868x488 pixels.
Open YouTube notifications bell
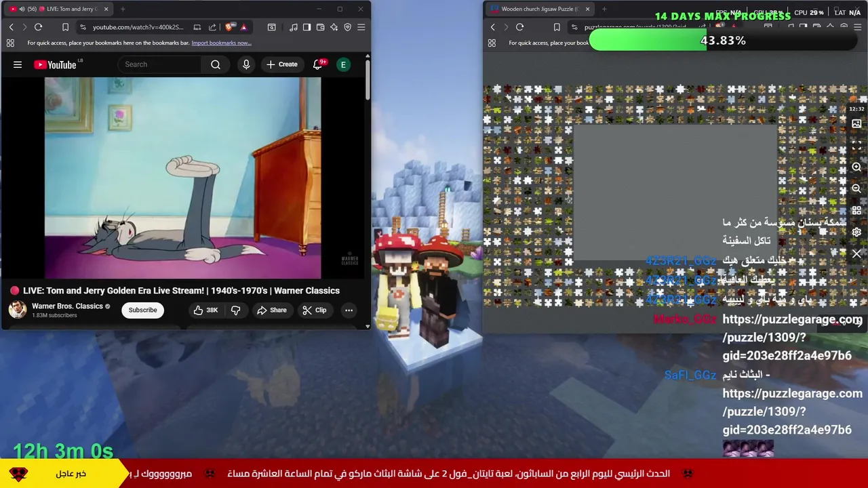[317, 64]
